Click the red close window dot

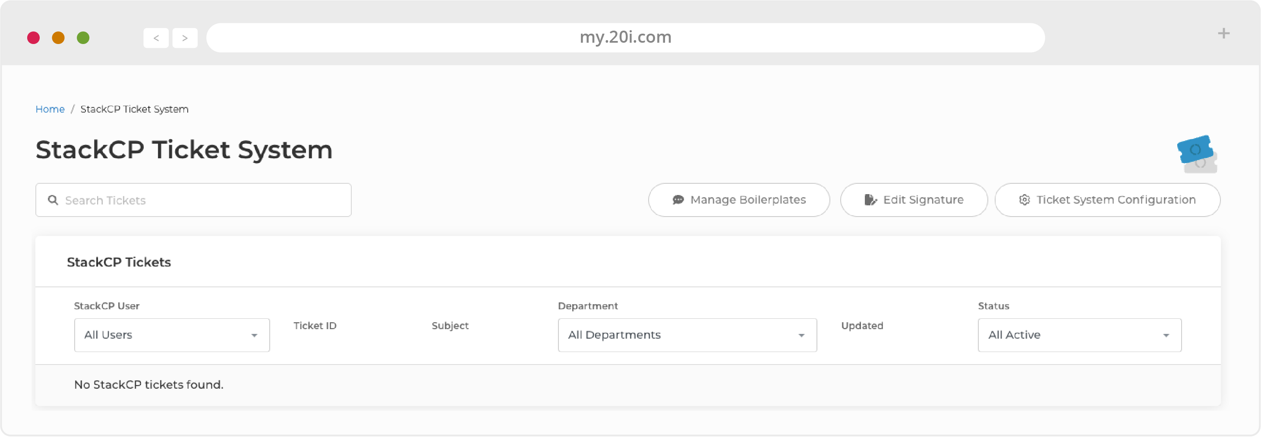coord(33,38)
